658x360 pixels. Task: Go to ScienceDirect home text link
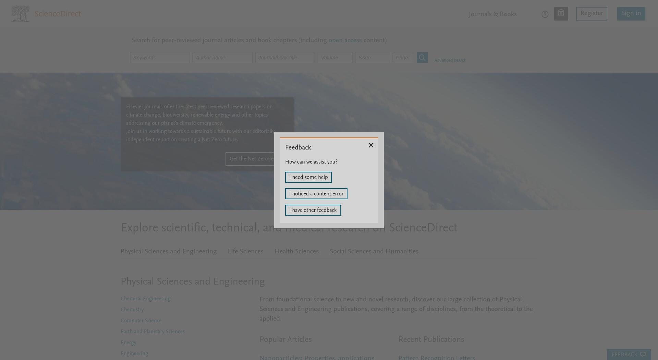click(x=58, y=14)
